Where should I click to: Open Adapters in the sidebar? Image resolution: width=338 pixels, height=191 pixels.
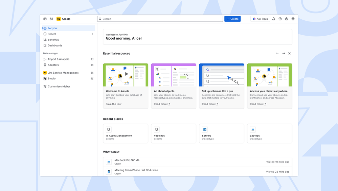pyautogui.click(x=68, y=65)
